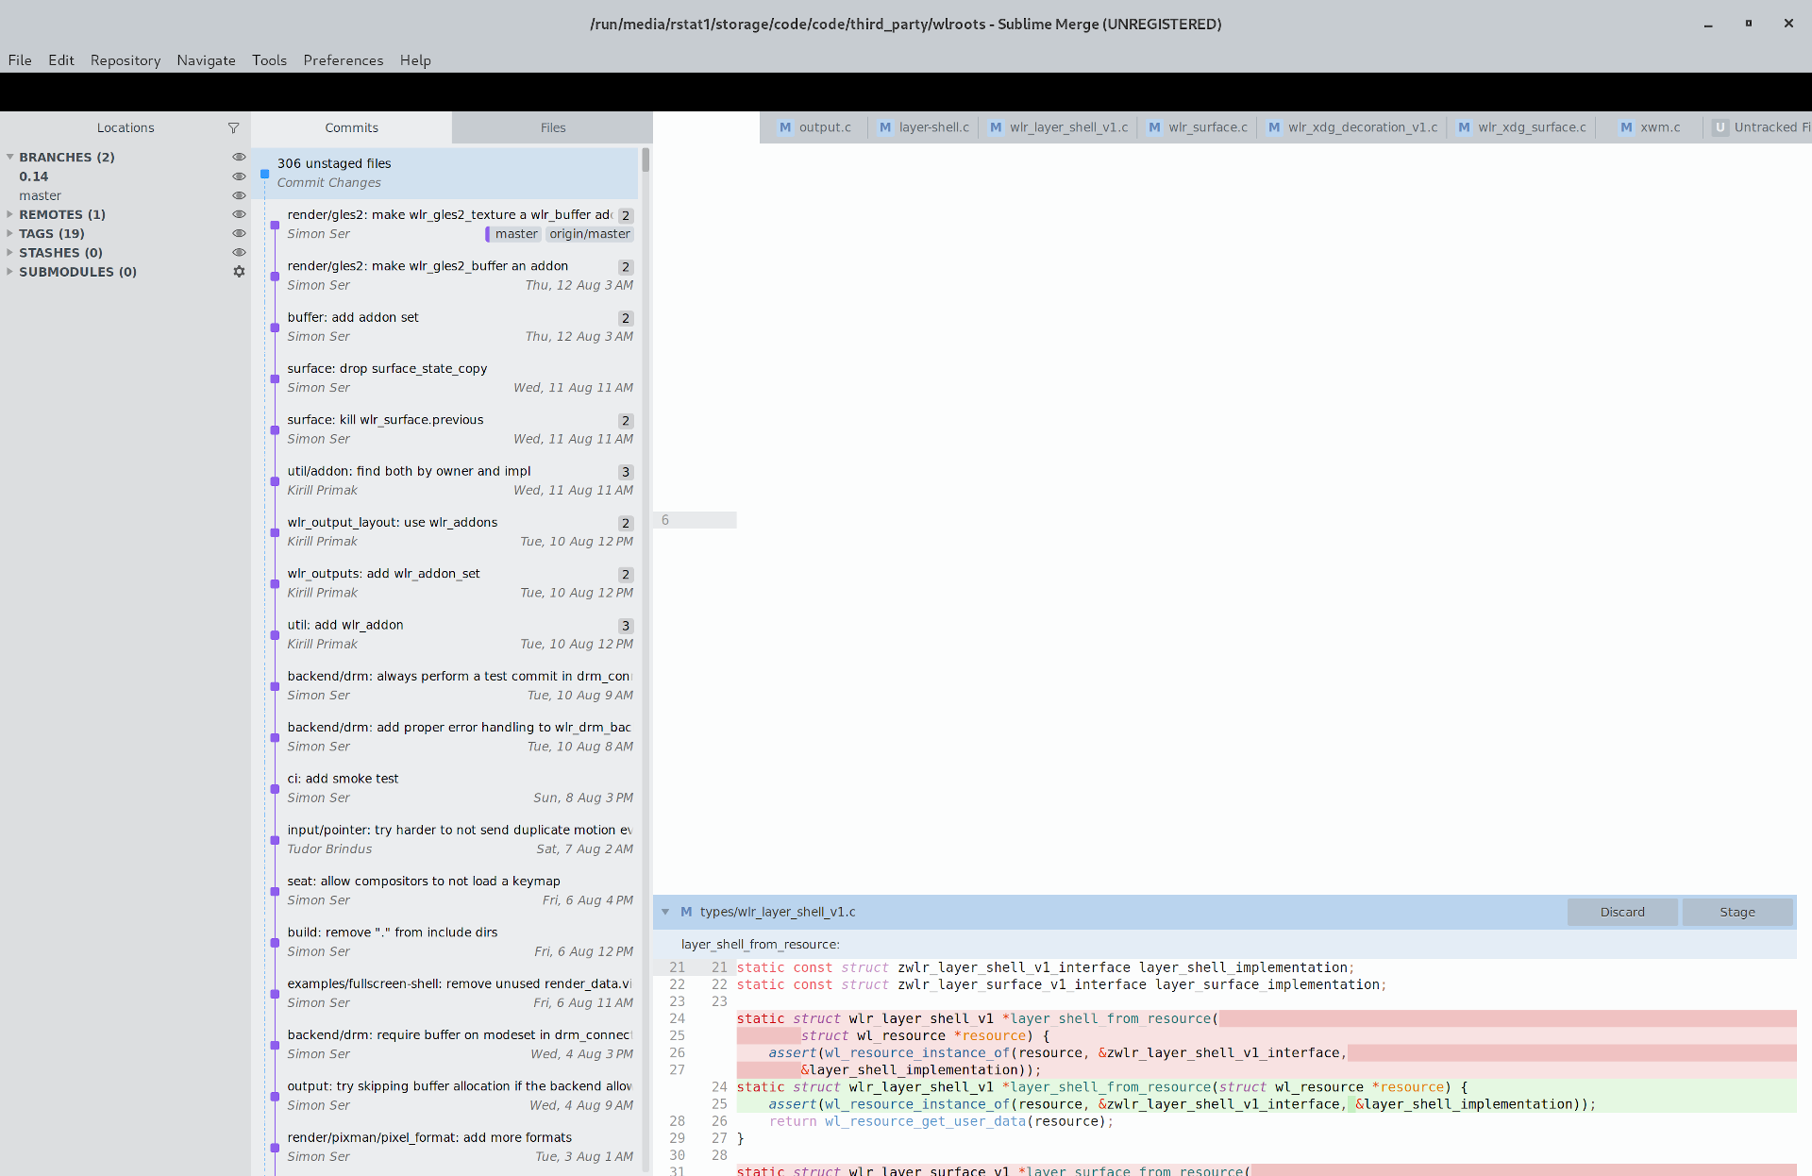Toggle visibility of the master branch
Screen dimensions: 1812x1176
239,195
